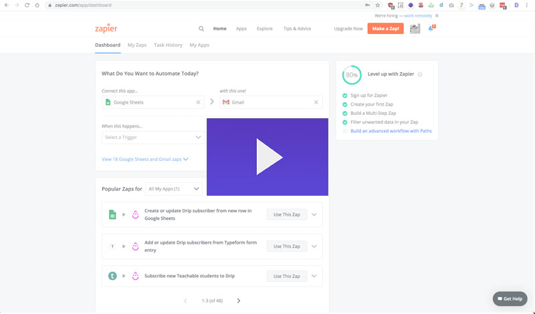535x314 pixels.
Task: Expand View 18 Google Sheets and Gmail zaps
Action: point(144,159)
